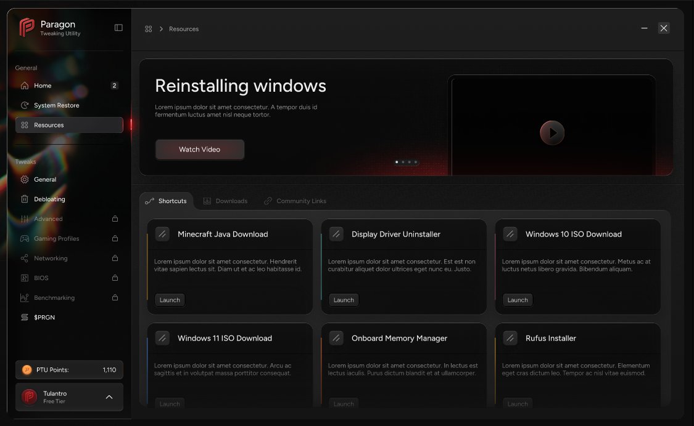Image resolution: width=694 pixels, height=426 pixels.
Task: Click the Resources grid icon in sidebar
Action: (x=25, y=125)
